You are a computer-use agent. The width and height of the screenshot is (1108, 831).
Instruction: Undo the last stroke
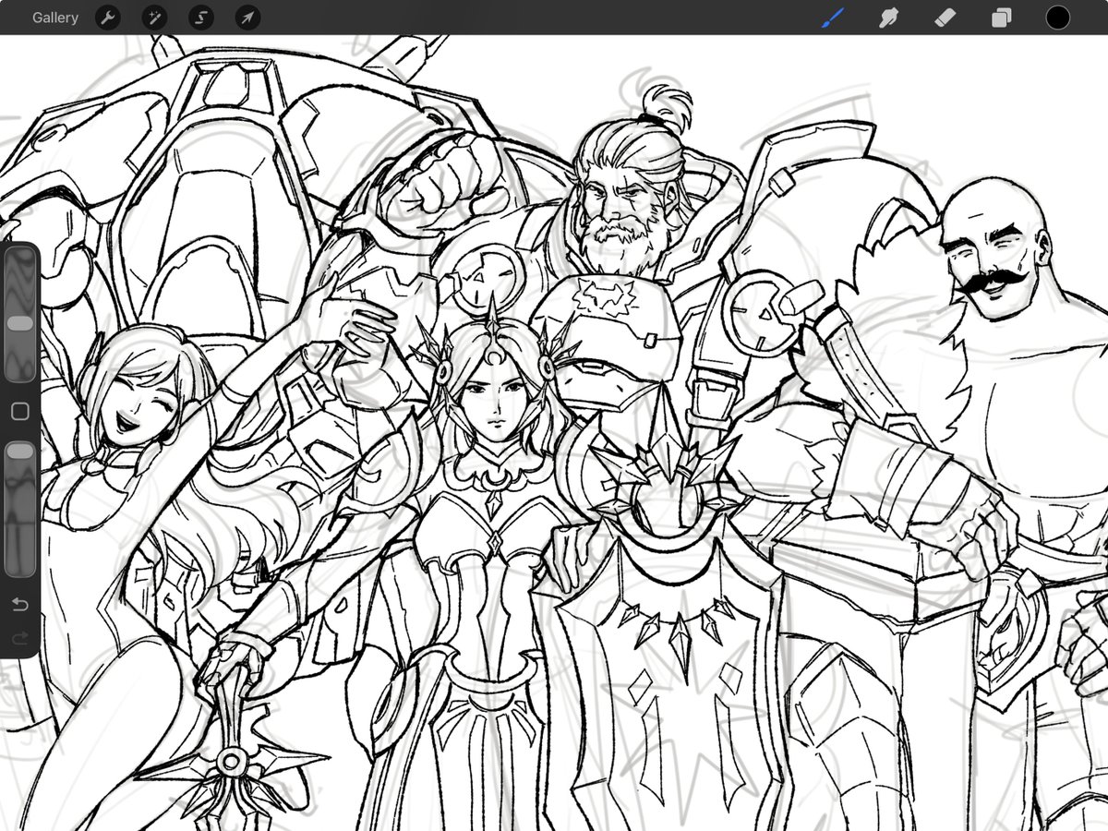pos(19,605)
